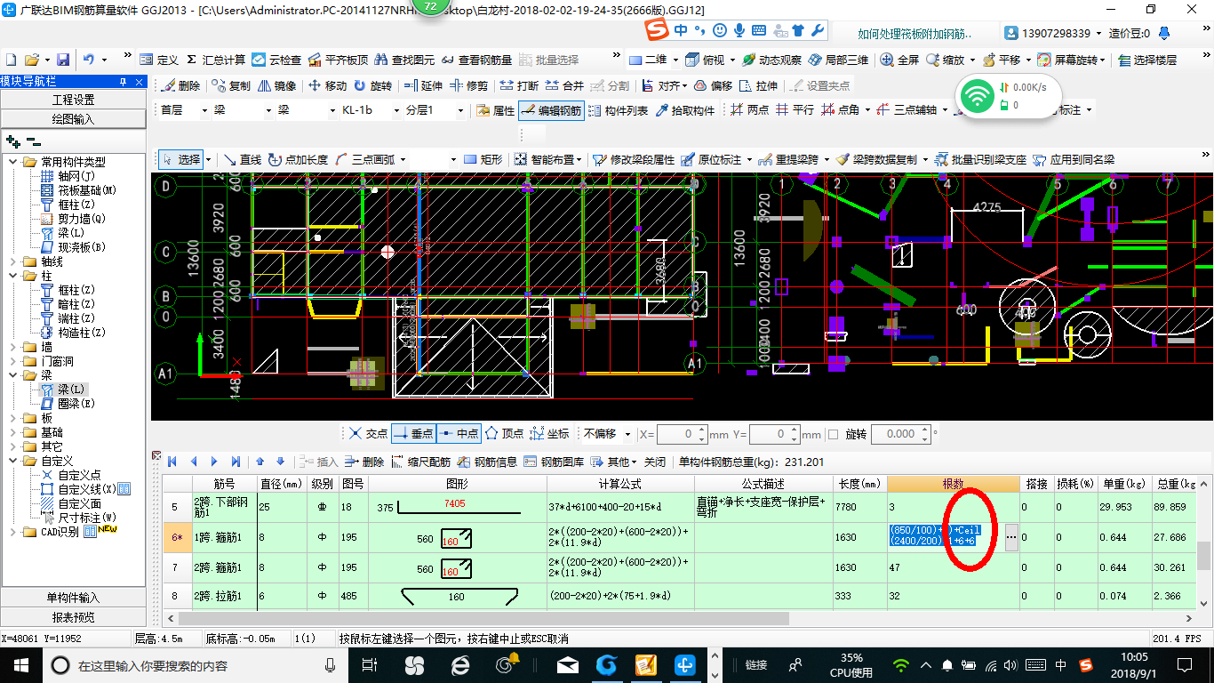Expand the CAD识别 tree node
1214x683 pixels.
tap(13, 532)
